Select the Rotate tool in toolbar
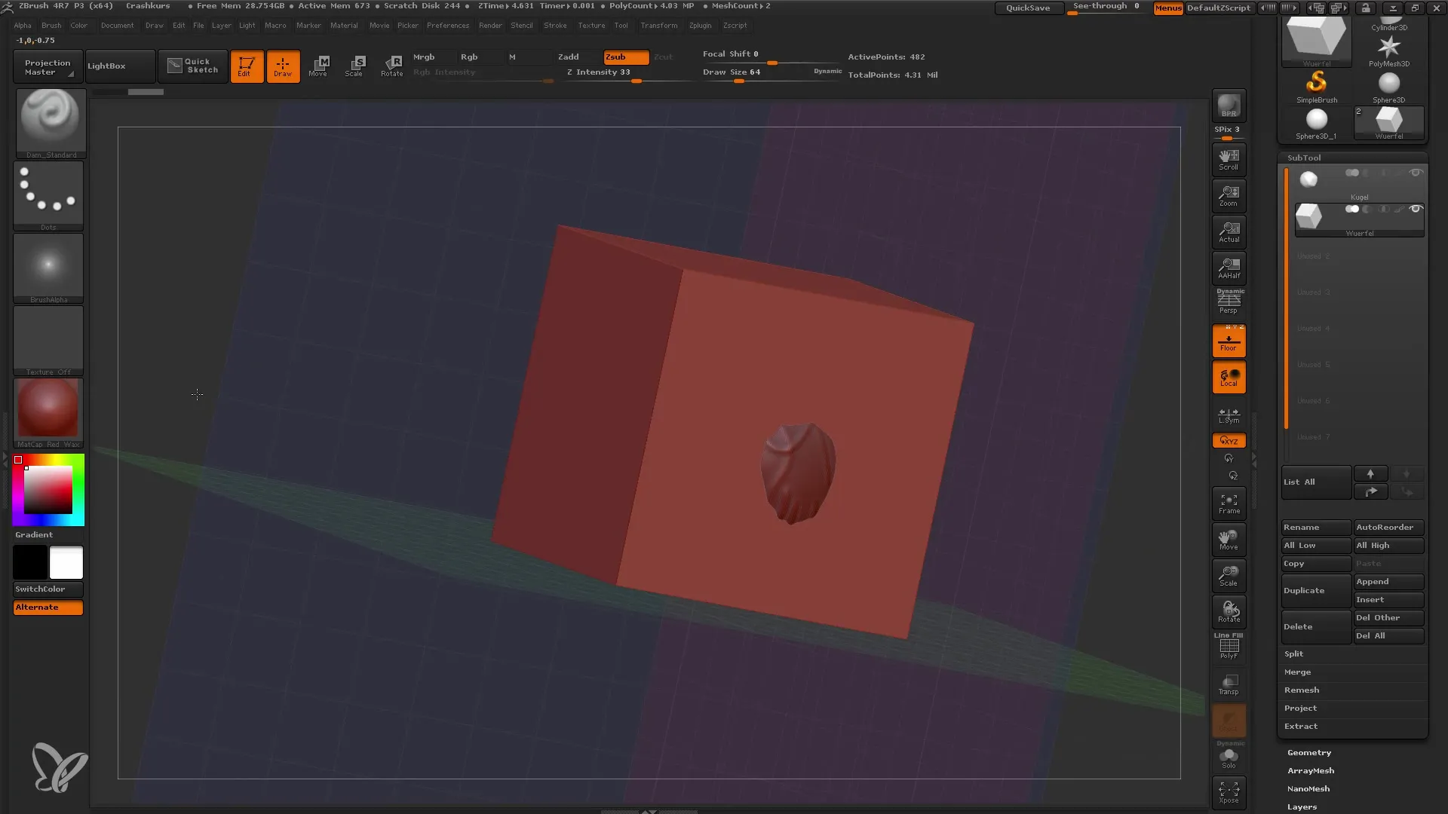 coord(391,66)
